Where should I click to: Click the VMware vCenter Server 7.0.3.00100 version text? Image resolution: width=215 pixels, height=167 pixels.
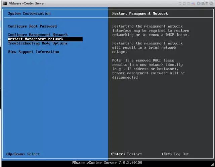tap(107, 163)
